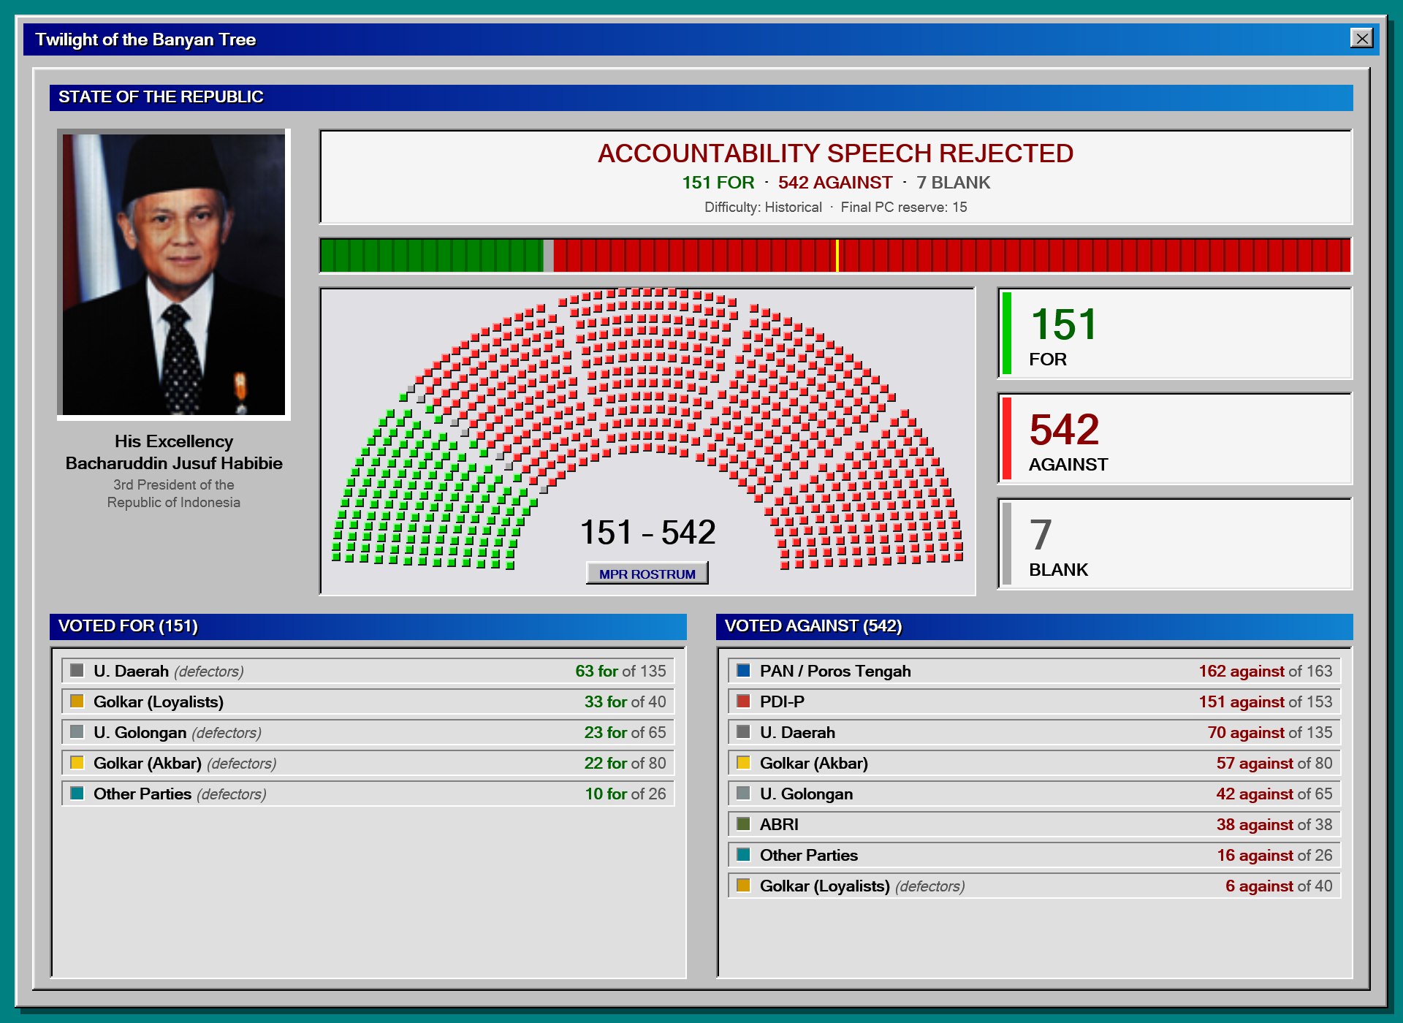Viewport: 1403px width, 1023px height.
Task: Click the yellow majority marker on vote bar
Action: coord(837,256)
